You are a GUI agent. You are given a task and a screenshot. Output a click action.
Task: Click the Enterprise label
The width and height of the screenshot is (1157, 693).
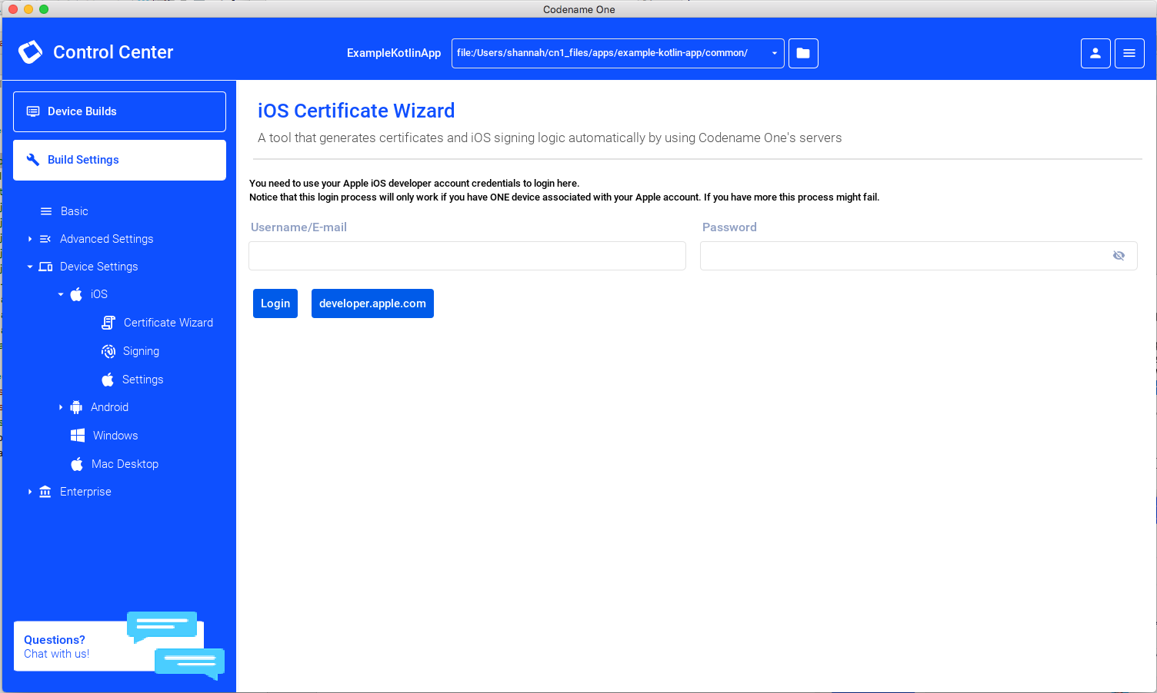(85, 492)
